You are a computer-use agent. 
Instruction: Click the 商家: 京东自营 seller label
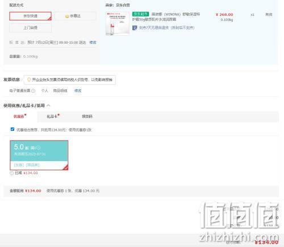click(118, 5)
